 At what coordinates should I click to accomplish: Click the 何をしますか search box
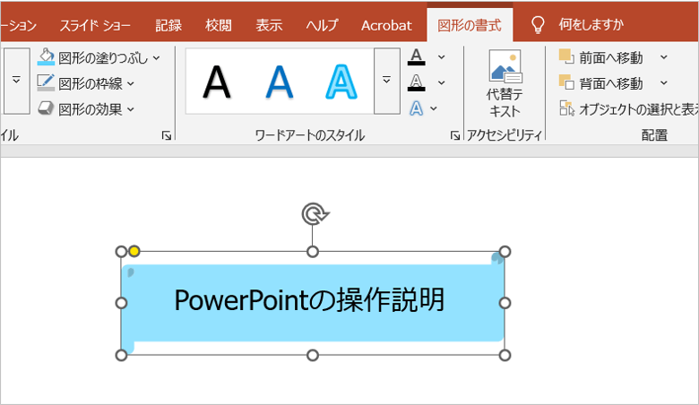(591, 24)
